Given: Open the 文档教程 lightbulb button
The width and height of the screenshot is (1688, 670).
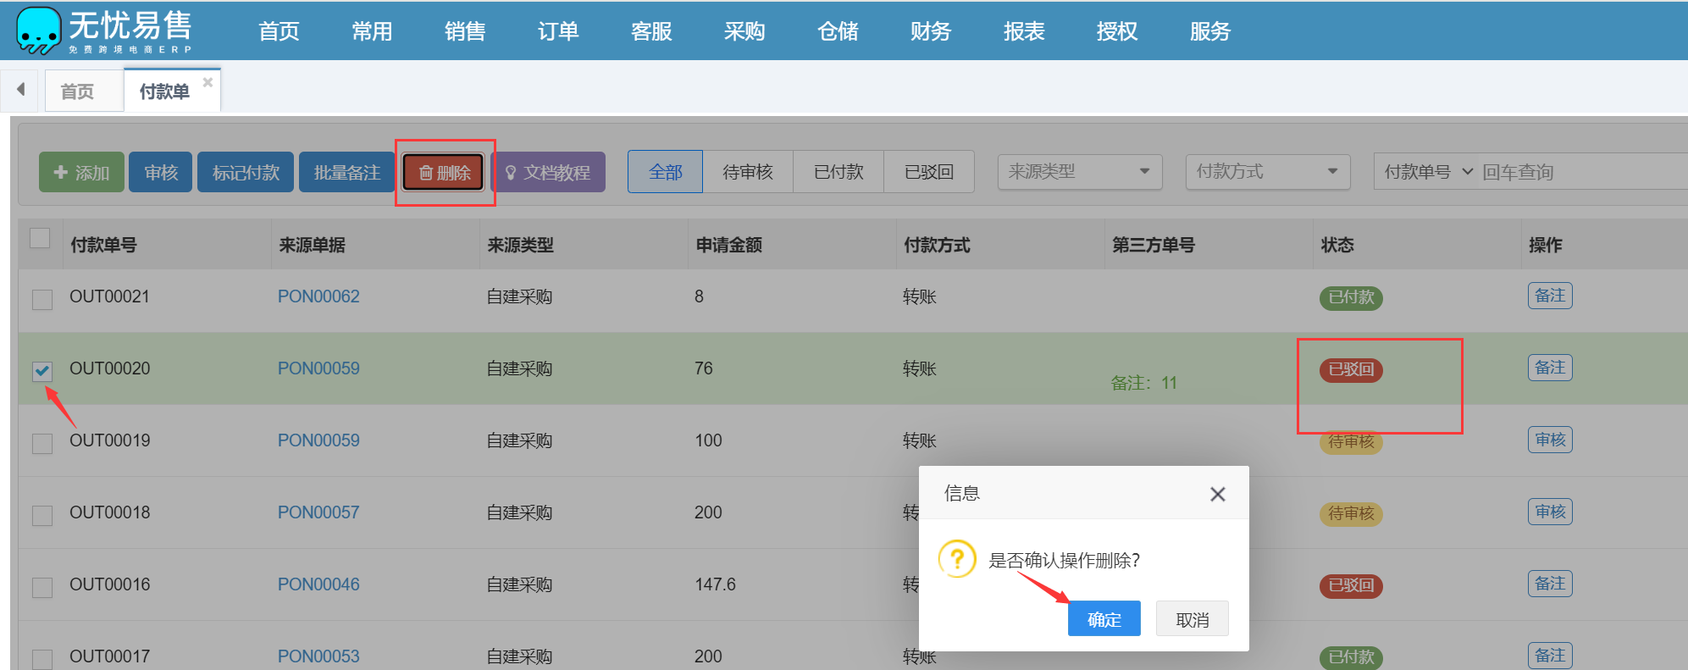Looking at the screenshot, I should coord(548,173).
